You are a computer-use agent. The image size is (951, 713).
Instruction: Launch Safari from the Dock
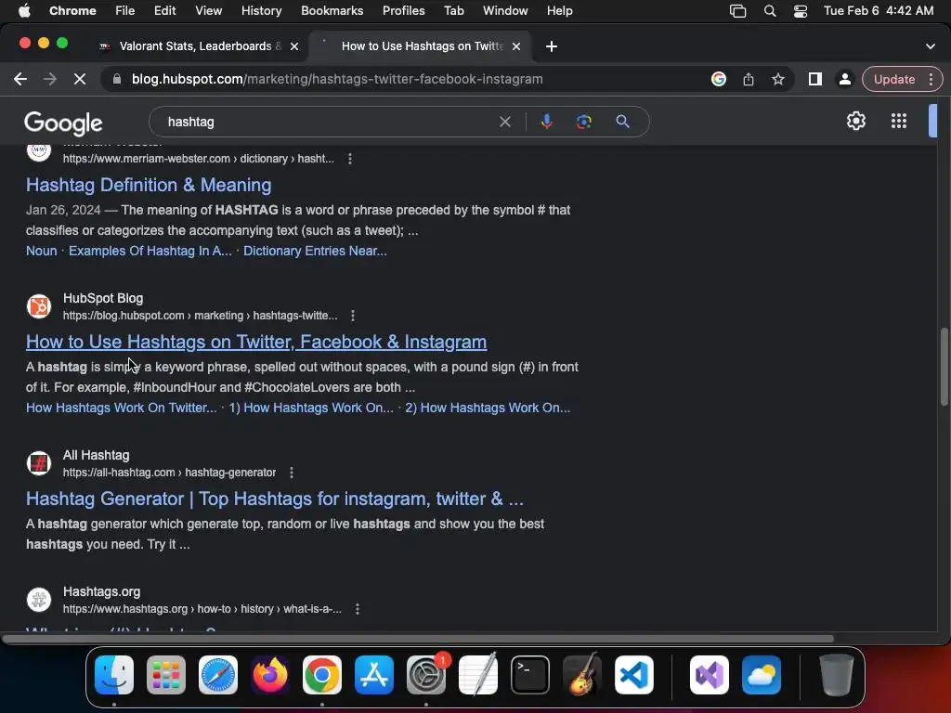pyautogui.click(x=218, y=675)
